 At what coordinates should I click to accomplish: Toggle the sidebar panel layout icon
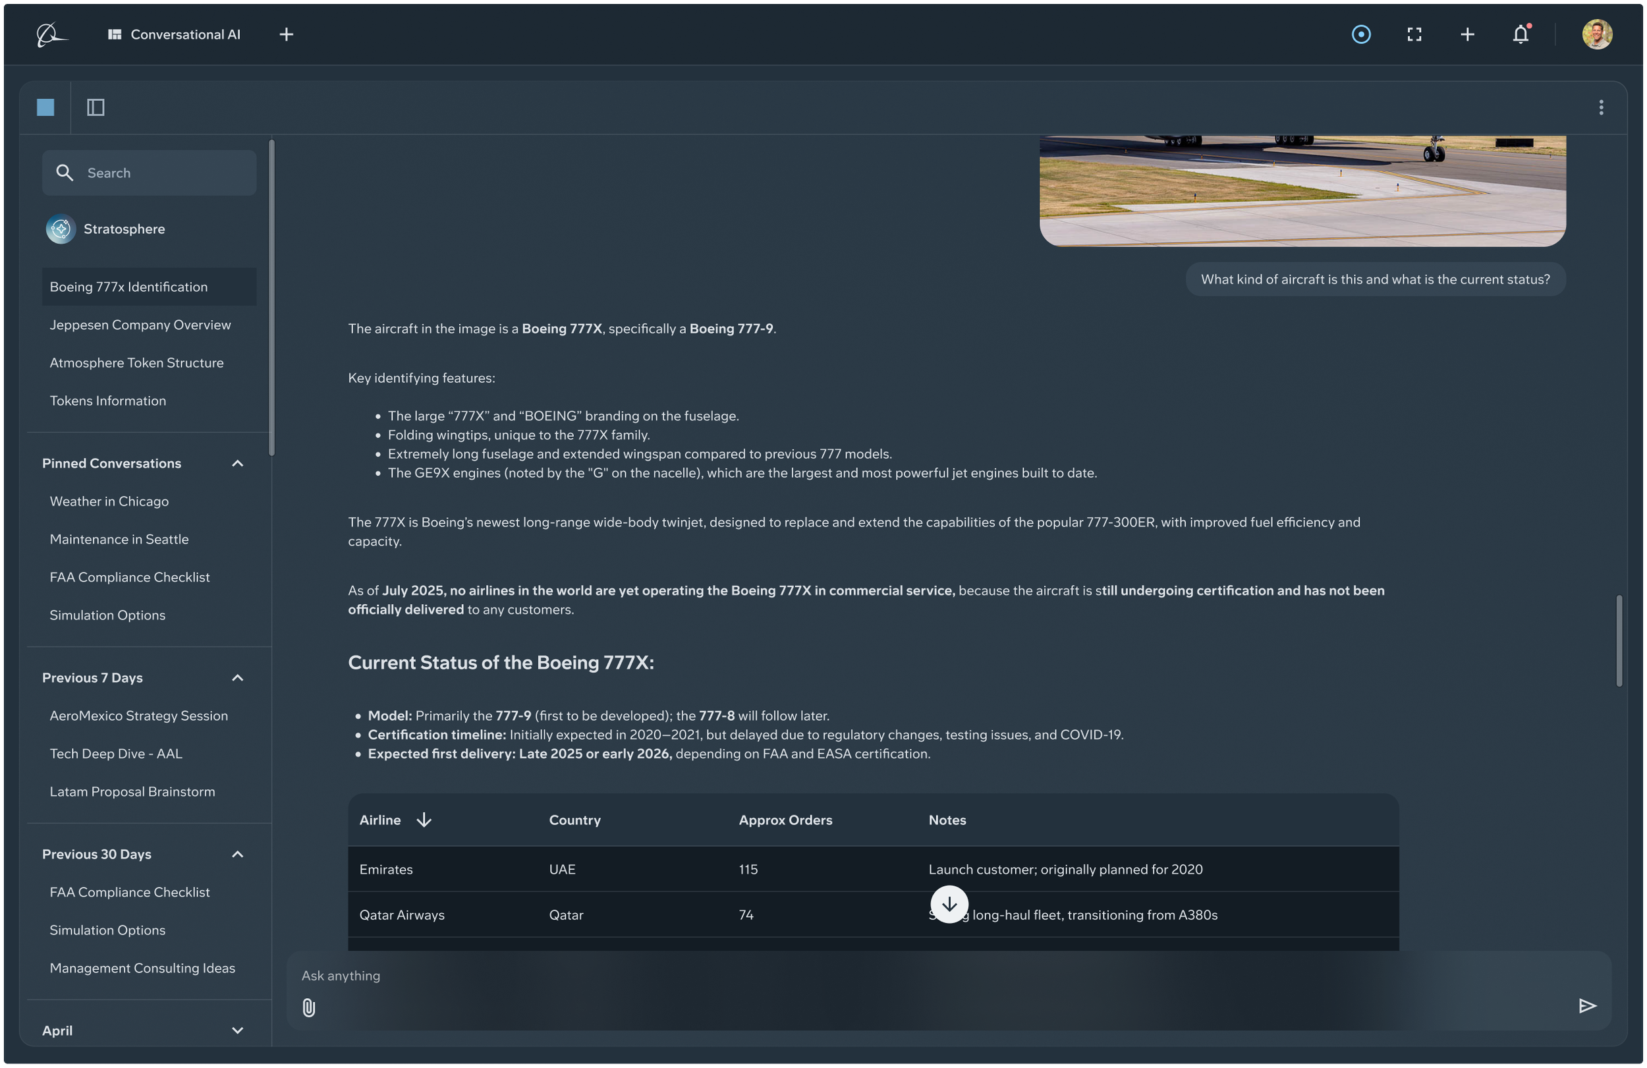96,107
